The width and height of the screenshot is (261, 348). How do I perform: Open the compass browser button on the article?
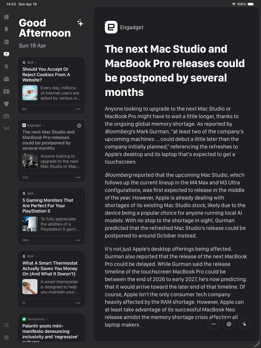[x=229, y=324]
